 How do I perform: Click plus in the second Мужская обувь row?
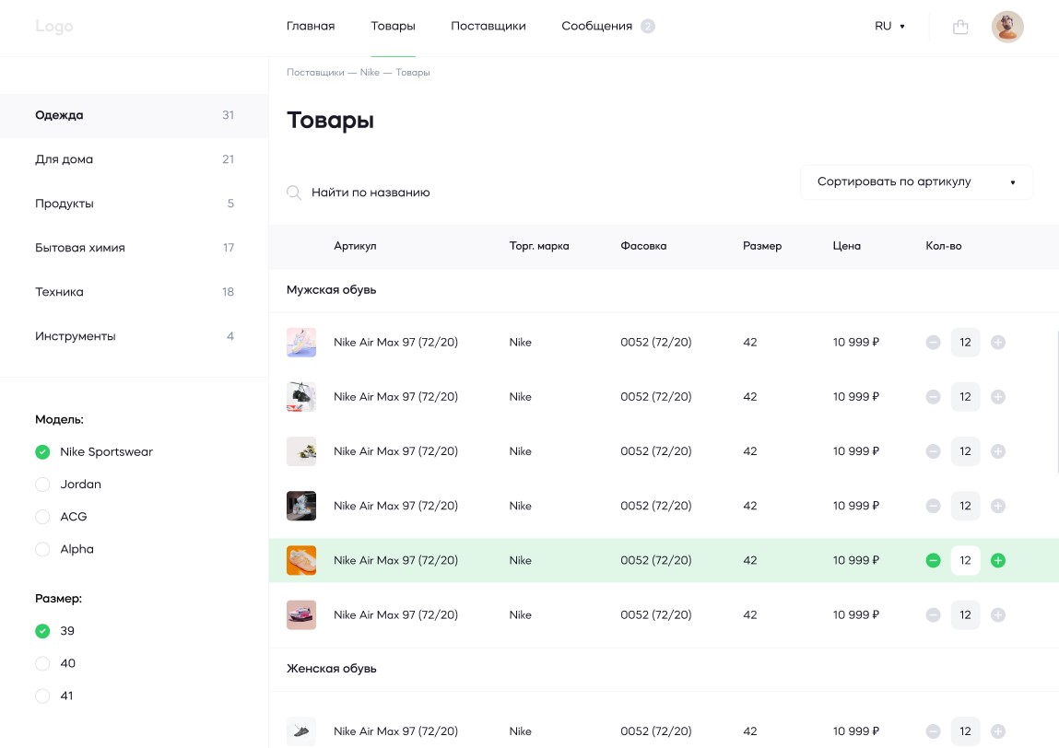click(x=997, y=397)
